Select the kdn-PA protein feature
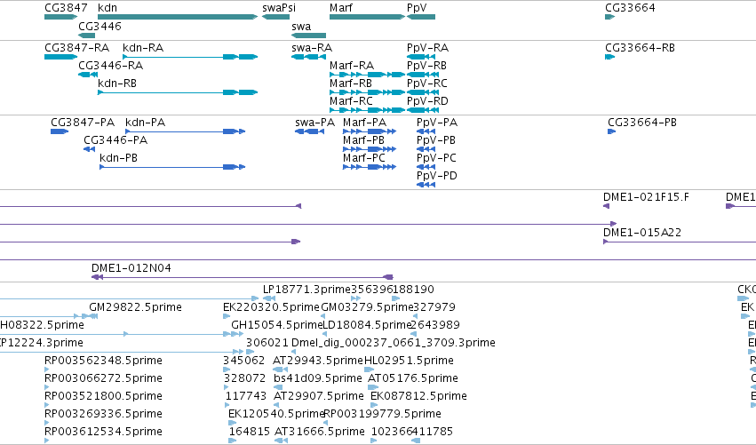Image resolution: width=756 pixels, height=445 pixels. coord(145,123)
